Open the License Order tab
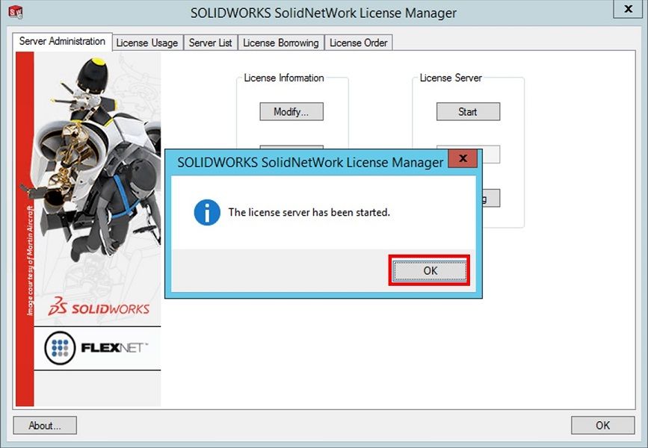 pyautogui.click(x=358, y=43)
